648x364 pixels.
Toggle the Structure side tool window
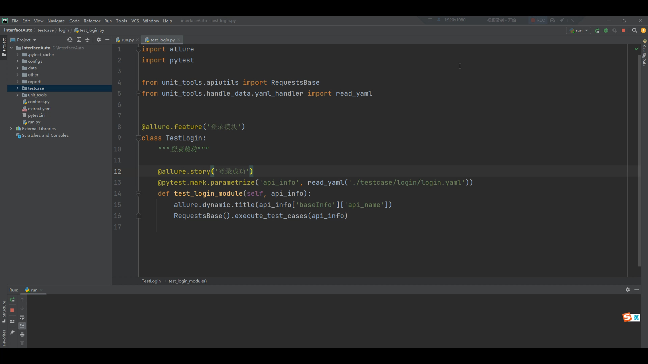4,312
